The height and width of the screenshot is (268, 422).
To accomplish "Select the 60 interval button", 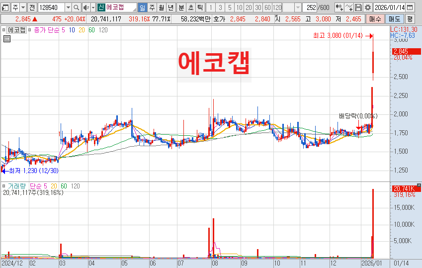I will [x=267, y=7].
